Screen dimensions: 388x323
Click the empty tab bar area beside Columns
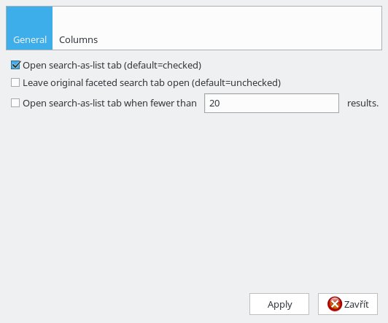pyautogui.click(x=242, y=28)
